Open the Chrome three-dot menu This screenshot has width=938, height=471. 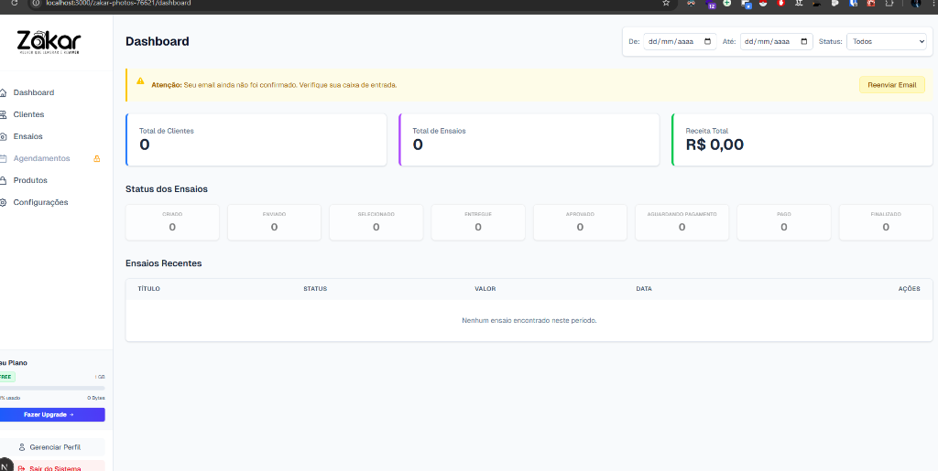(x=933, y=4)
